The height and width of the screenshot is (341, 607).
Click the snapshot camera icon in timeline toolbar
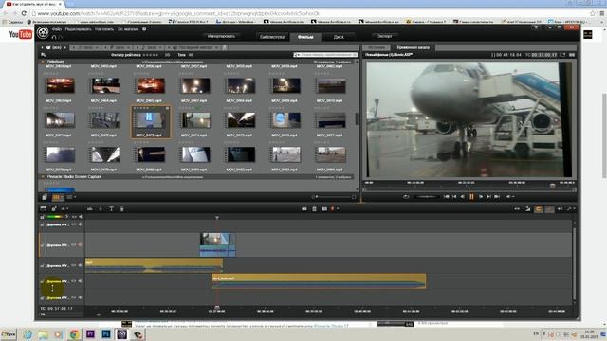324,208
